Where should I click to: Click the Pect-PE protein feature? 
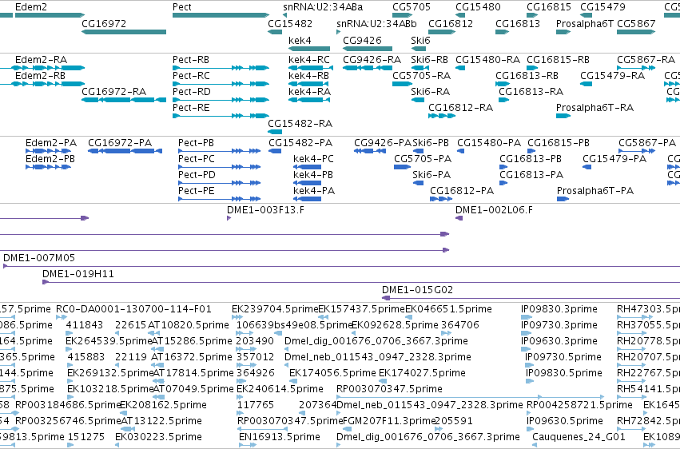tap(220, 199)
